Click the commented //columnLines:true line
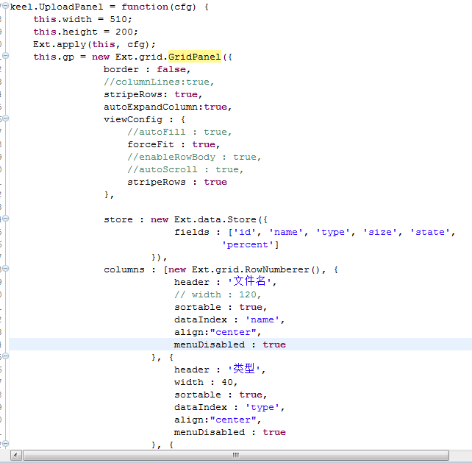This screenshot has height=463, width=472. pos(159,82)
